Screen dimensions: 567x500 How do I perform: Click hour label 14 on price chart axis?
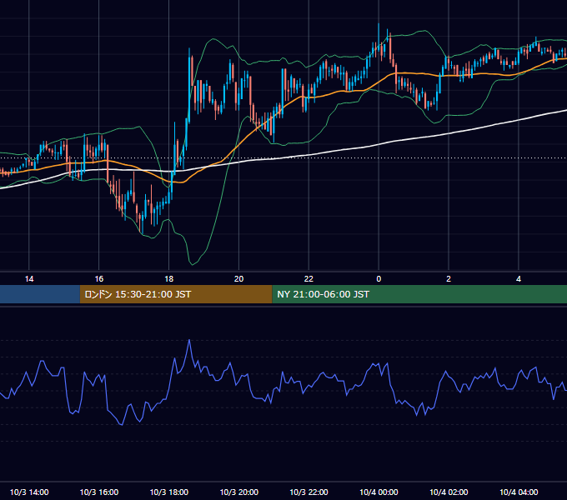(29, 279)
